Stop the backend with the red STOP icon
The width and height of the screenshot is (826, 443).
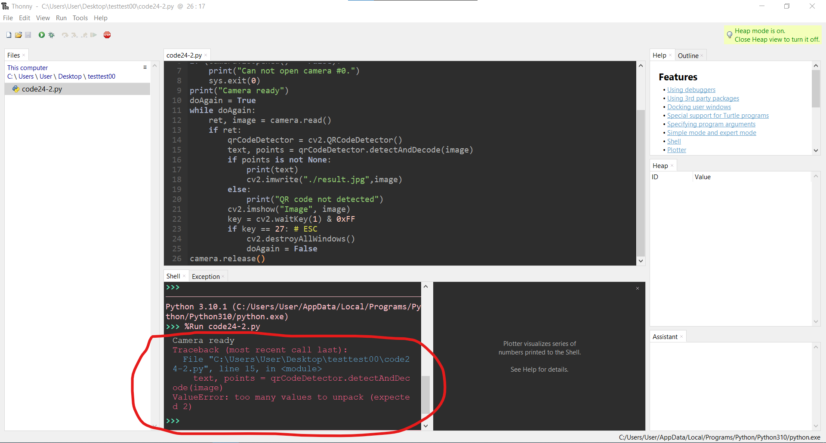pos(107,35)
